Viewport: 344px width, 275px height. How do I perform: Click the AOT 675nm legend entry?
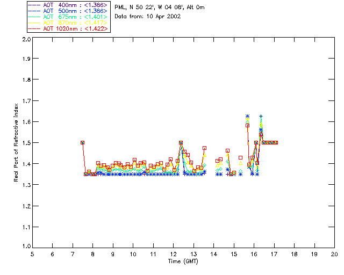[68, 17]
